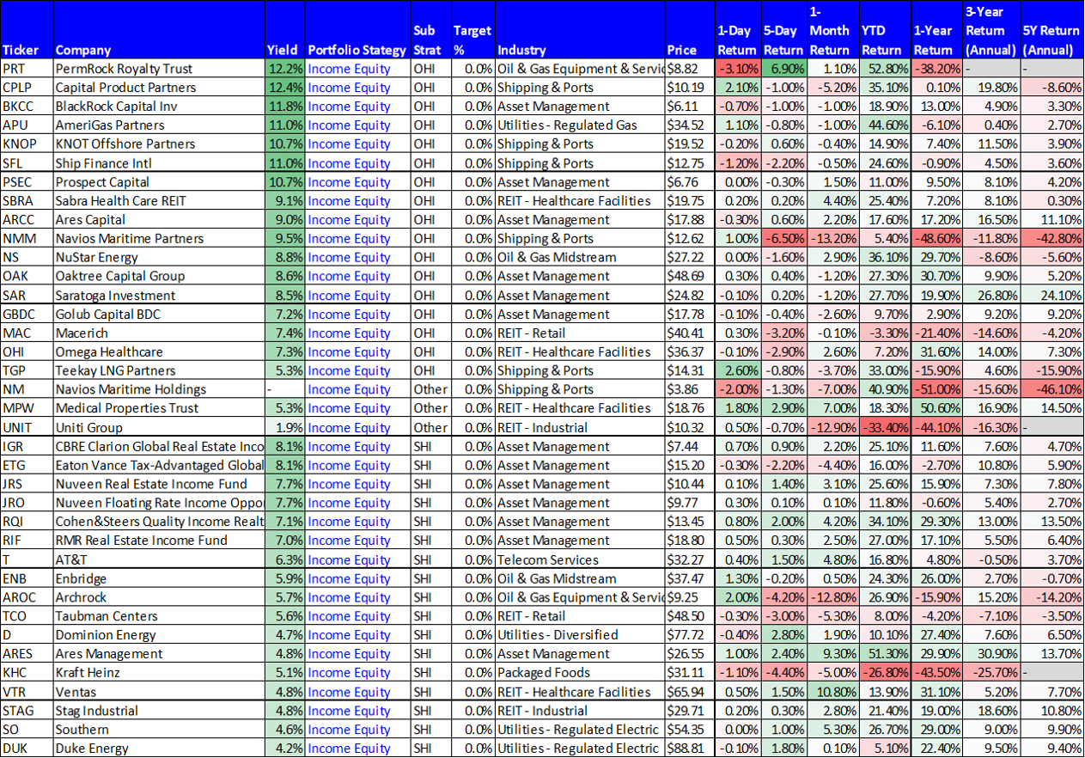
Task: Open Income Equity link in NMM row
Action: 349,239
